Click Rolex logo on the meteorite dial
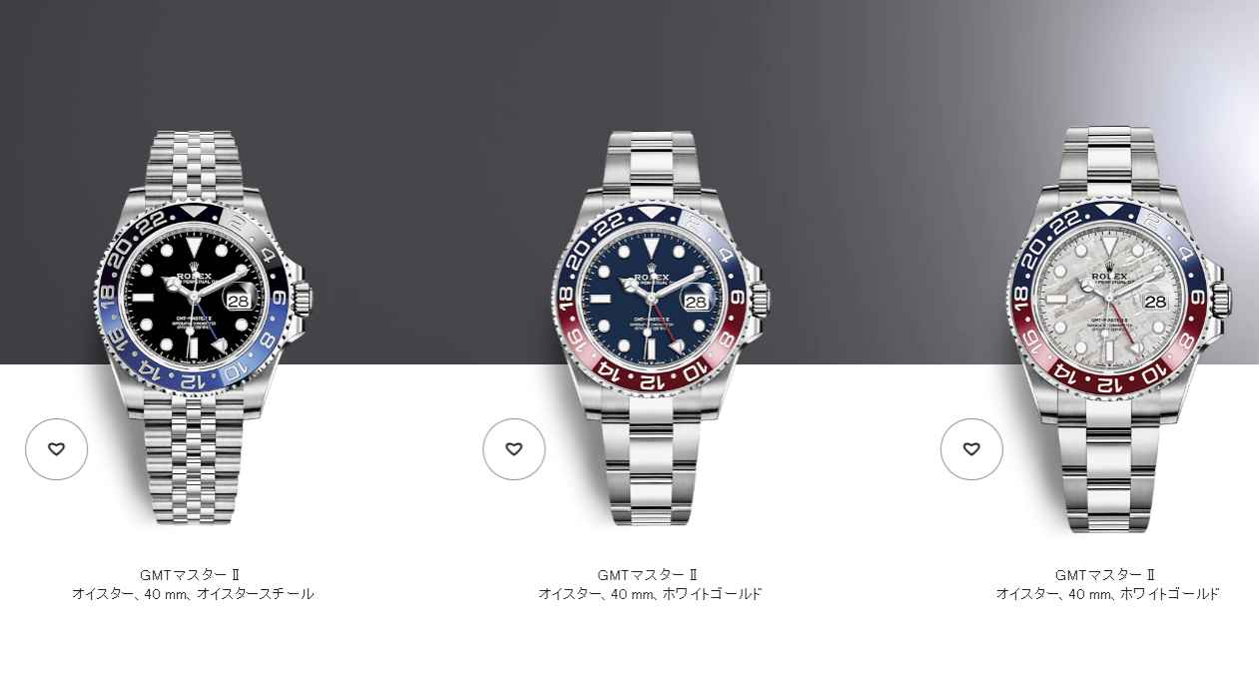1259x676 pixels. click(x=1109, y=275)
